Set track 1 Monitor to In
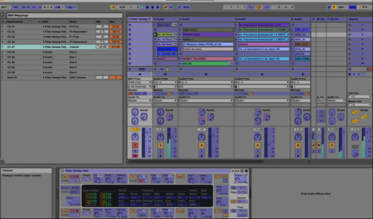Viewport: 373px width, 219px height. pos(131,94)
